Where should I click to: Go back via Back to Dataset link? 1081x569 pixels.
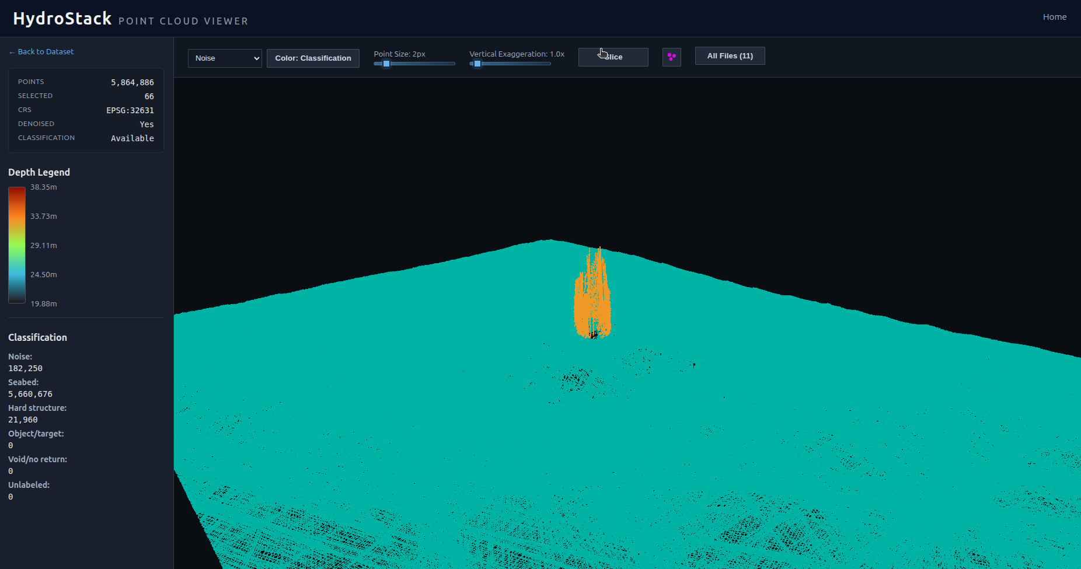click(x=41, y=52)
